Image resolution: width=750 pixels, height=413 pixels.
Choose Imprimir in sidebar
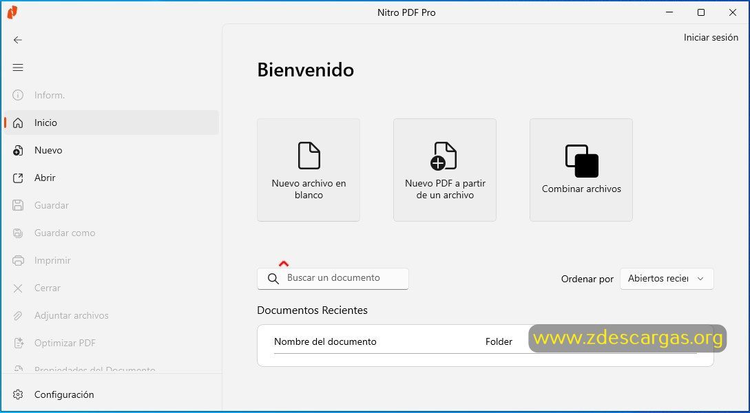[x=112, y=260]
